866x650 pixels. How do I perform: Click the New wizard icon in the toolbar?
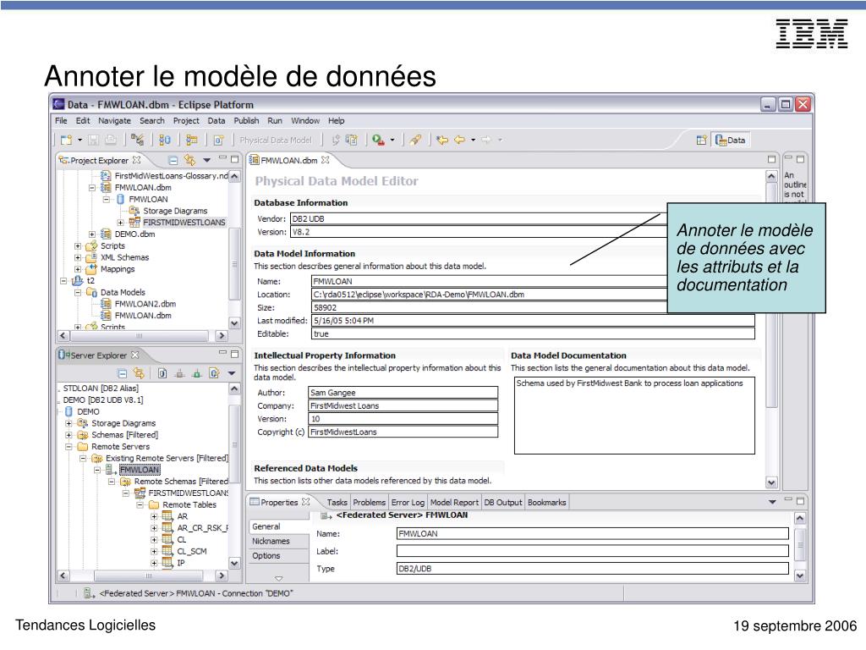[x=66, y=140]
